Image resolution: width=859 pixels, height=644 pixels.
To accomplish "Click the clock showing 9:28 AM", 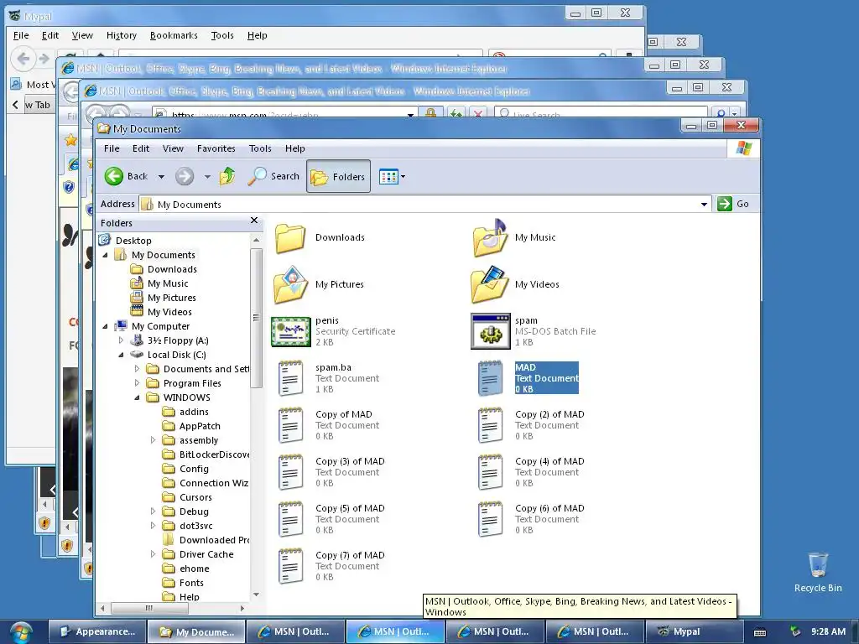I will [828, 631].
